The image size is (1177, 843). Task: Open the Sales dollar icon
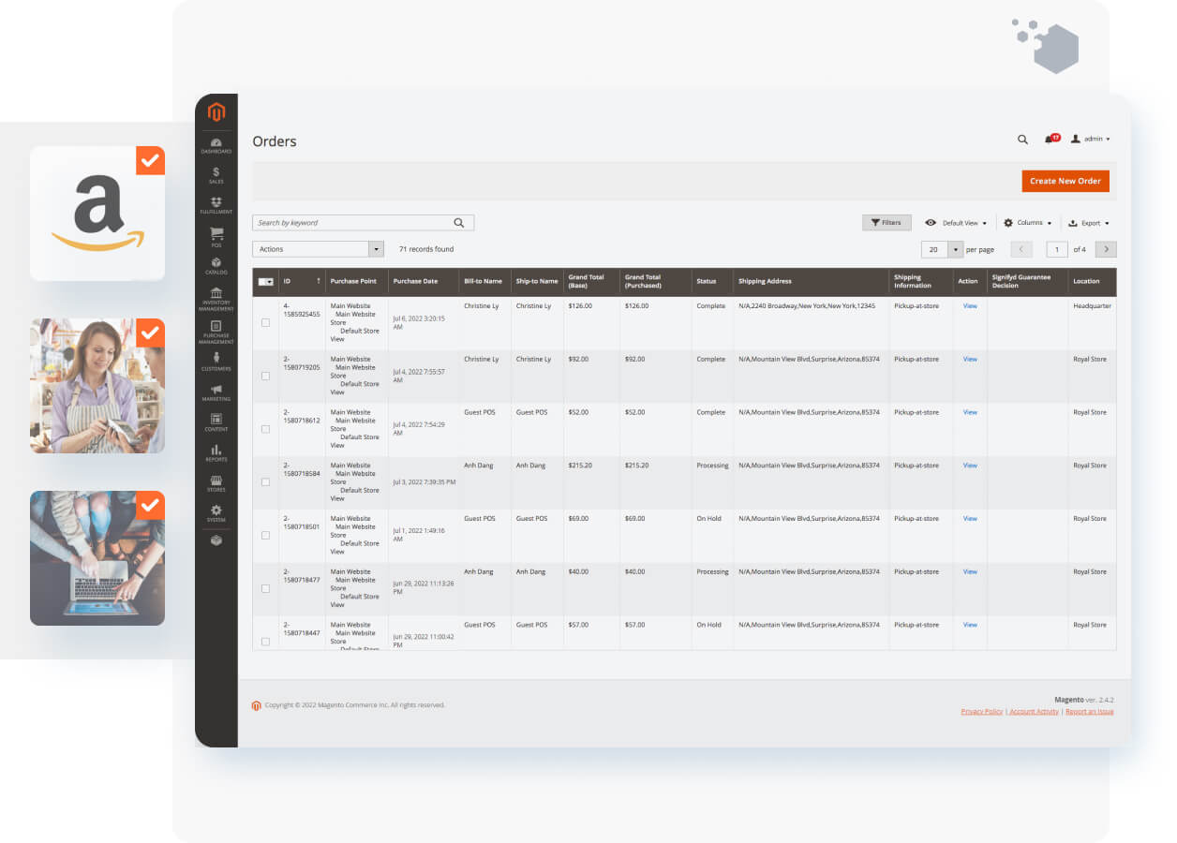pos(216,174)
